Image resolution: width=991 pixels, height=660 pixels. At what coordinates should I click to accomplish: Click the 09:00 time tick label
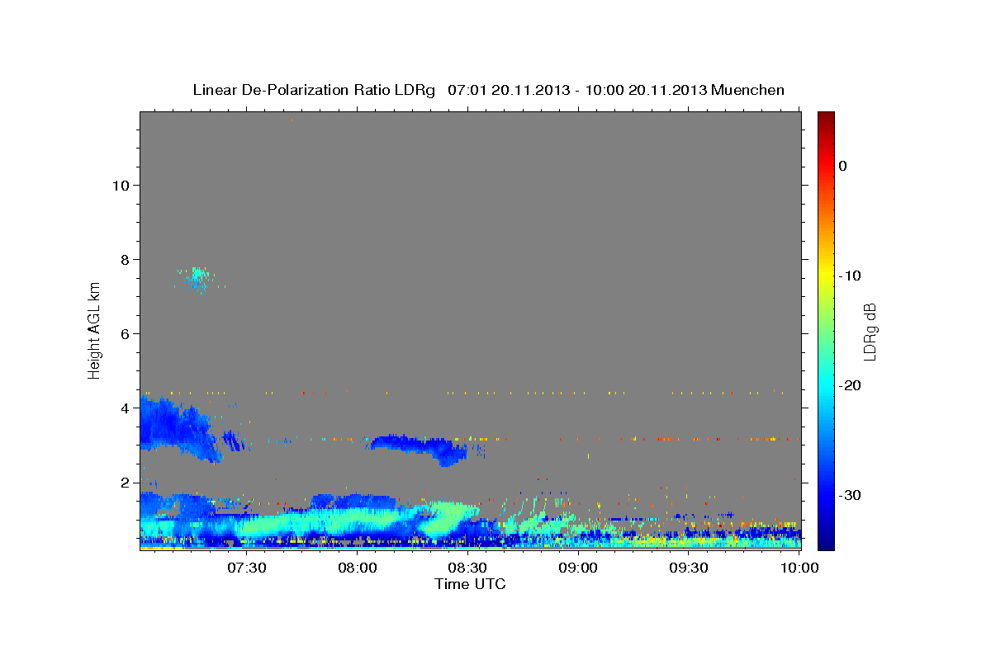(x=578, y=568)
